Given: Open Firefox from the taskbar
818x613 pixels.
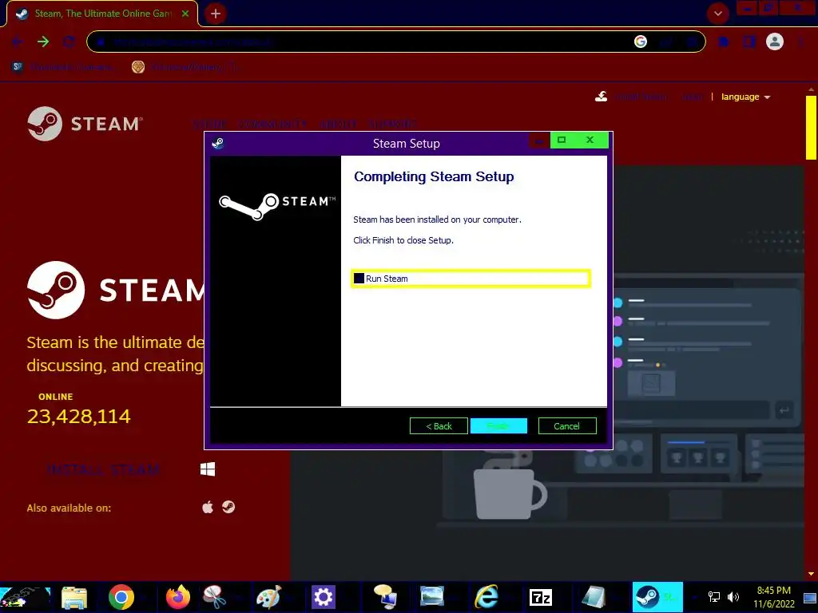Looking at the screenshot, I should [x=178, y=597].
